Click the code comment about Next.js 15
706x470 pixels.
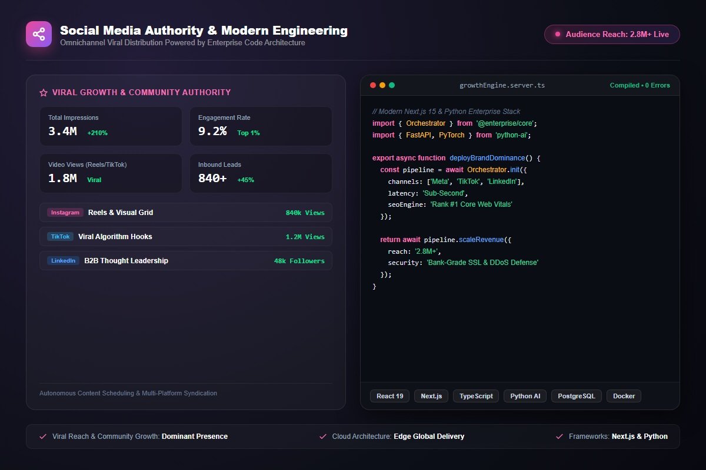pyautogui.click(x=447, y=112)
